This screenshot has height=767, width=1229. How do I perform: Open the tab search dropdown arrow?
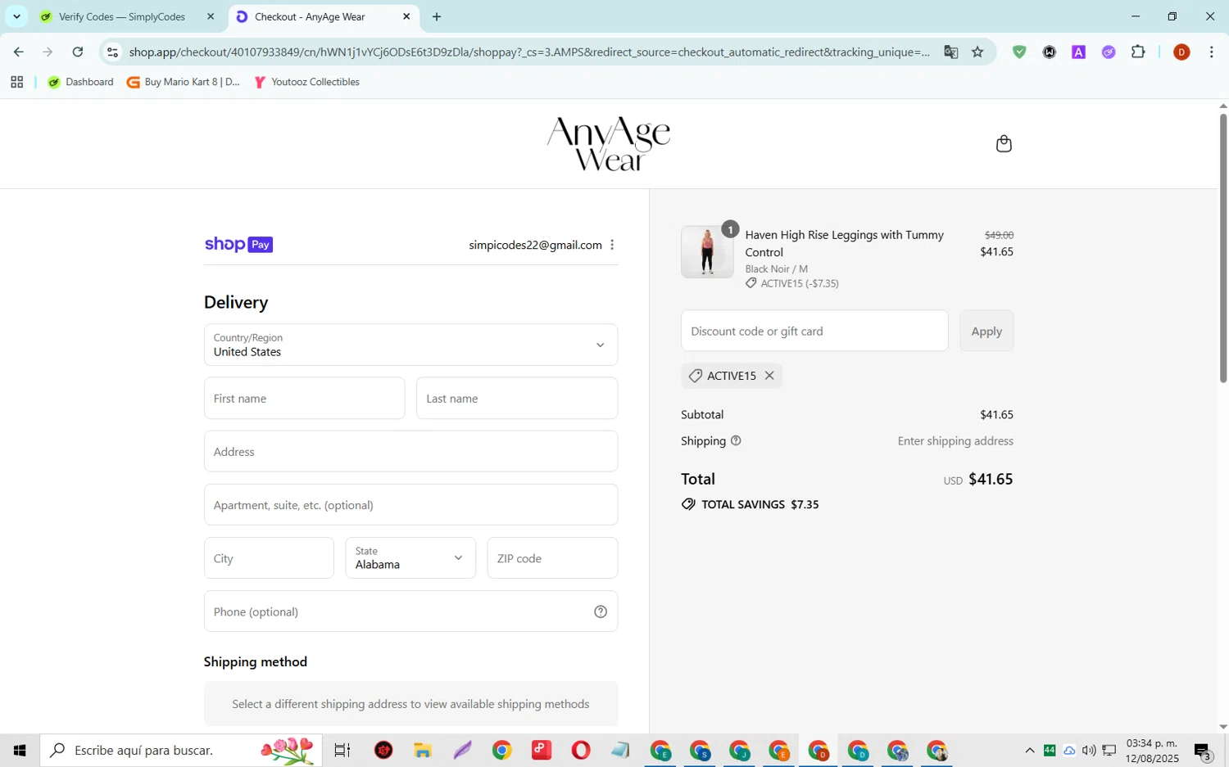click(16, 16)
